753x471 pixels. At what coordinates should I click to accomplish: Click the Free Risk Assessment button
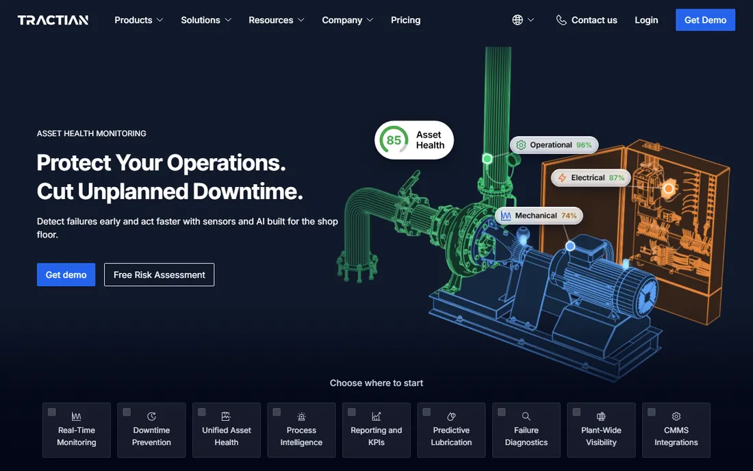(x=159, y=275)
